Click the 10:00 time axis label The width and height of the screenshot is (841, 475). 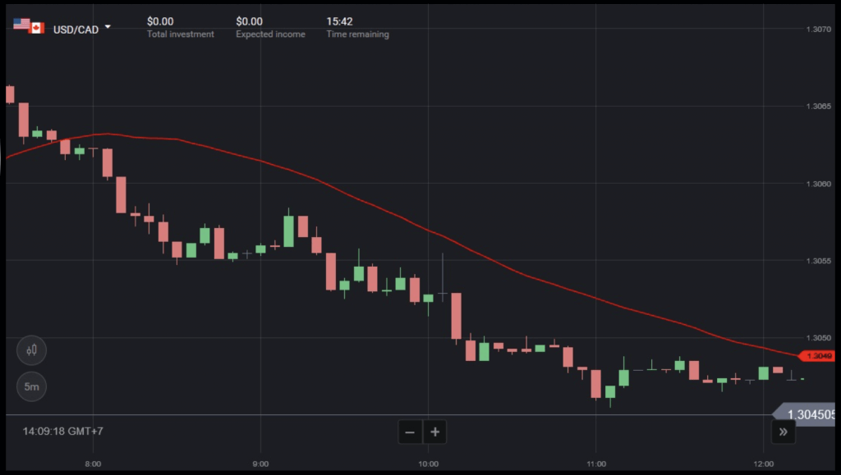coord(429,464)
